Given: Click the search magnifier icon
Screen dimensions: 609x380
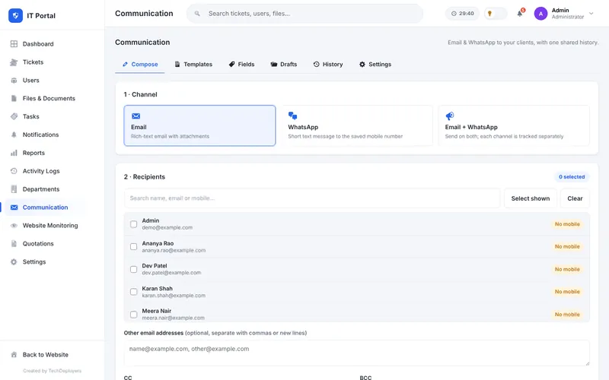Looking at the screenshot, I should (197, 14).
